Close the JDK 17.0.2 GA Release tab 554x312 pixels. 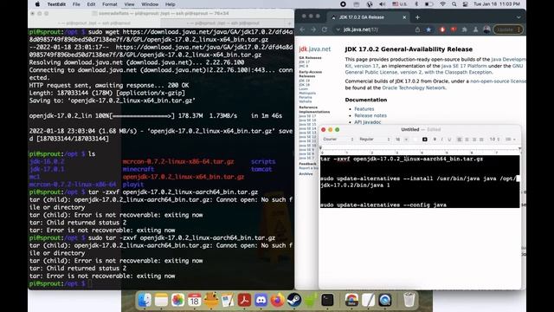pos(404,17)
